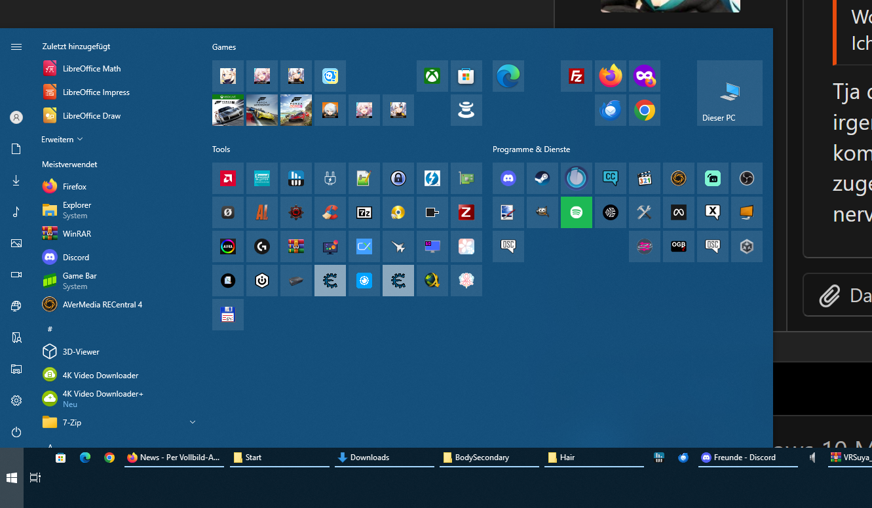The height and width of the screenshot is (508, 872).
Task: Open the Xbox tile
Action: 432,76
